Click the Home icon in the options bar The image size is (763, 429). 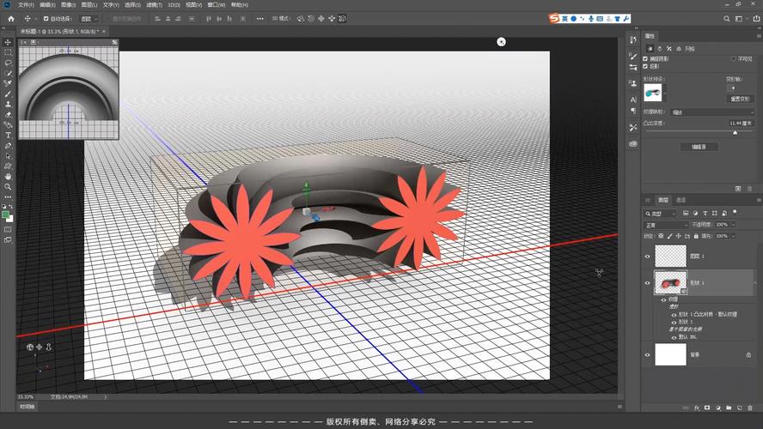coord(10,18)
